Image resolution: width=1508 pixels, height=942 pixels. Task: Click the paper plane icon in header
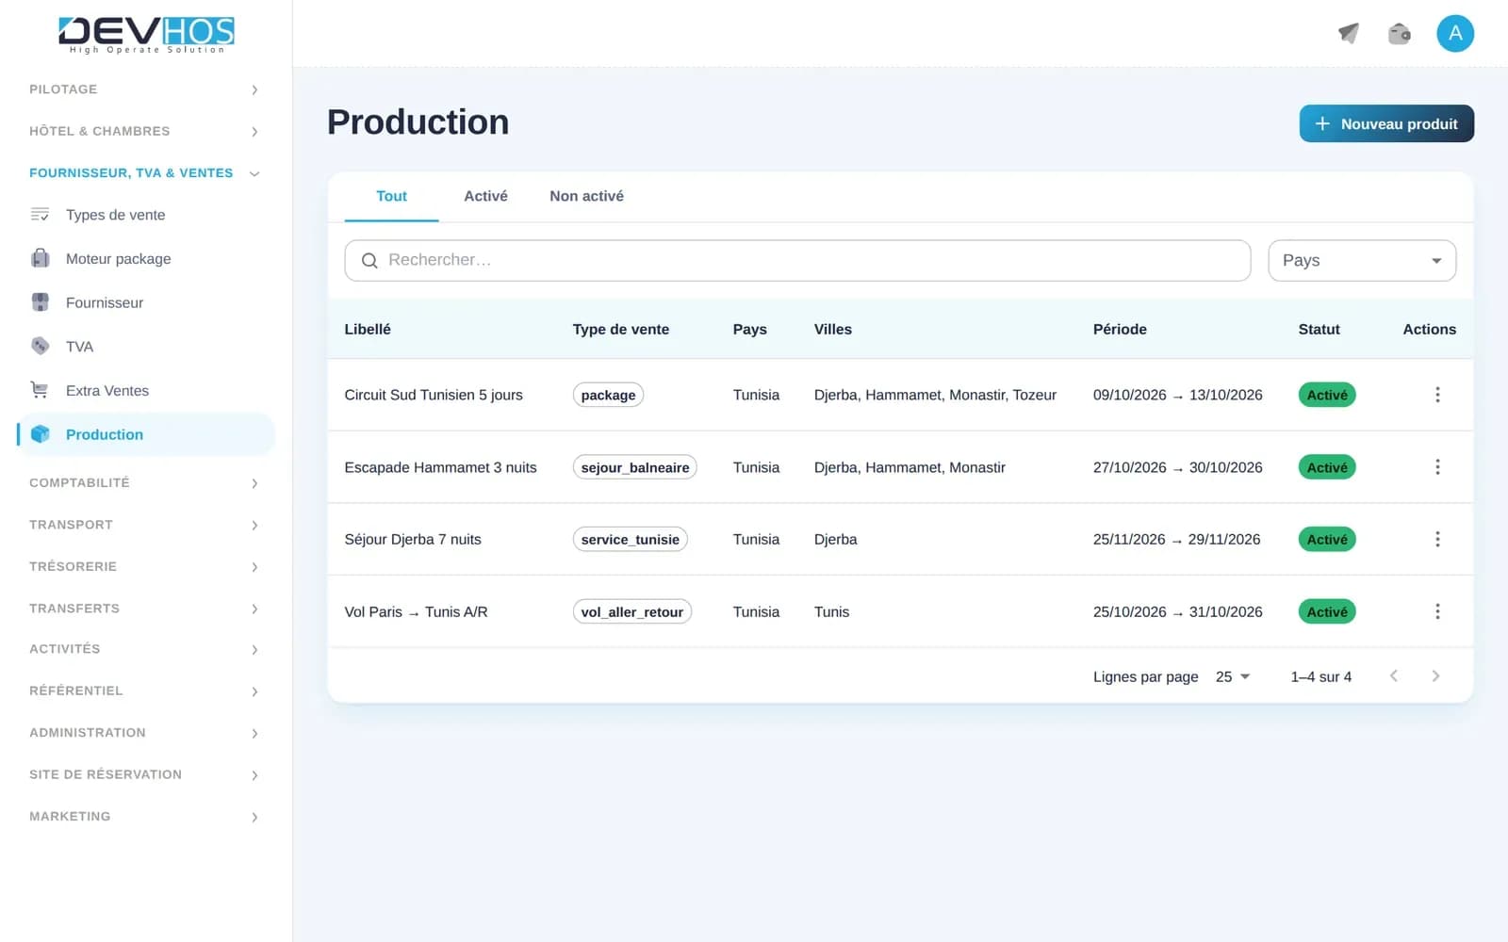(1349, 34)
